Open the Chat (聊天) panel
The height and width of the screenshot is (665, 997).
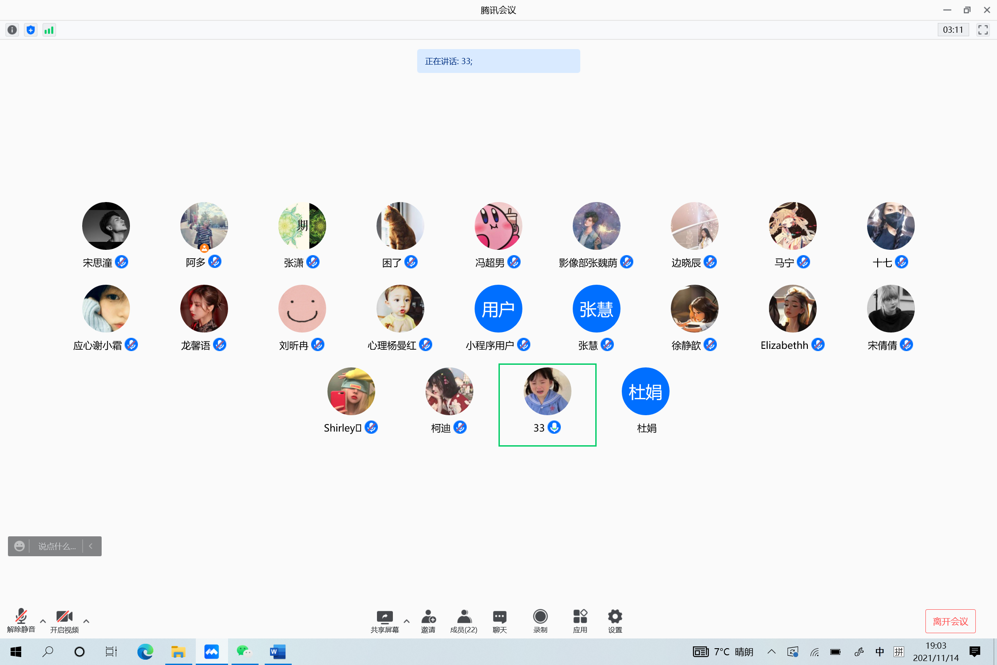coord(499,621)
